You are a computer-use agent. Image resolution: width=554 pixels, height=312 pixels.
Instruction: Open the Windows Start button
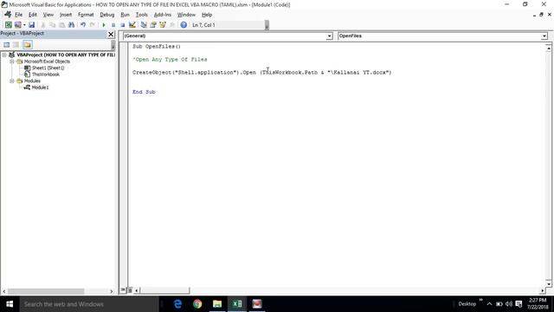(10, 304)
